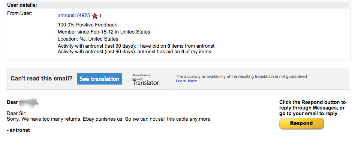Click the antronst signature at message end
This screenshot has height=146, width=355.
coord(18,130)
